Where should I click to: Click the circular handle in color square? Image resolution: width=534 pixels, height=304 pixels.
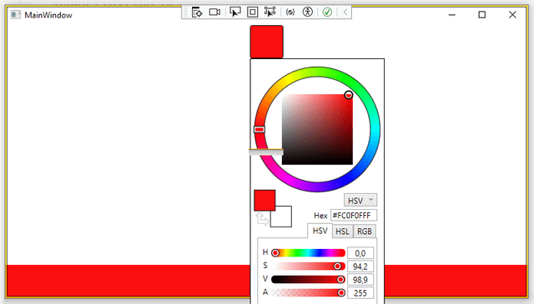pyautogui.click(x=348, y=95)
